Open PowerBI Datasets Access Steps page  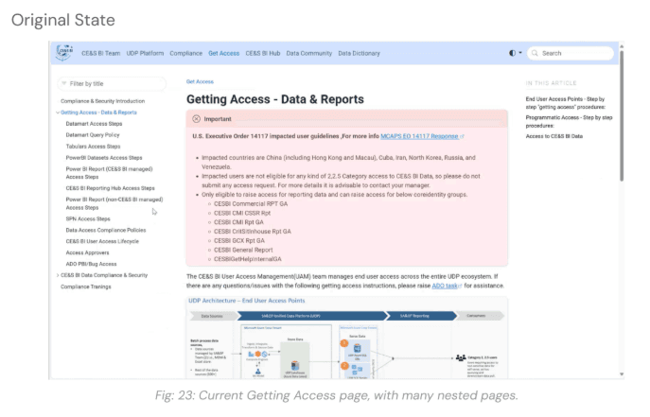[x=104, y=158]
